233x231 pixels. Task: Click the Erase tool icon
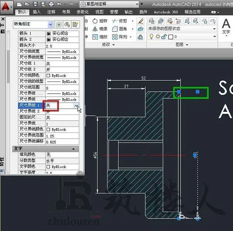click(140, 21)
